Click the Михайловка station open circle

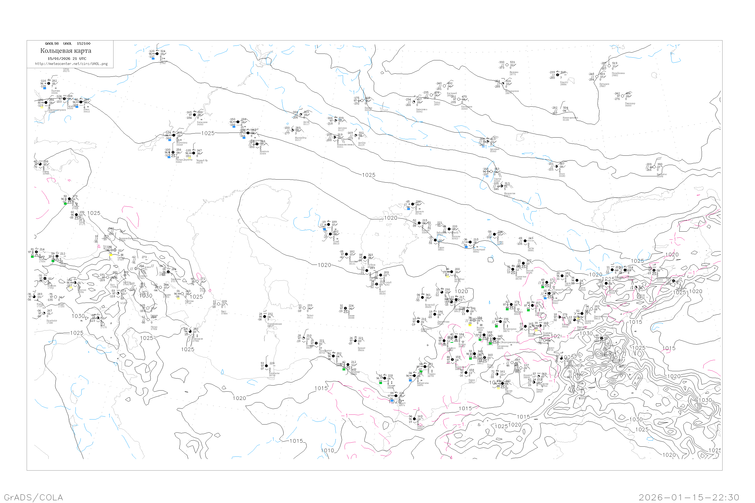point(609,66)
